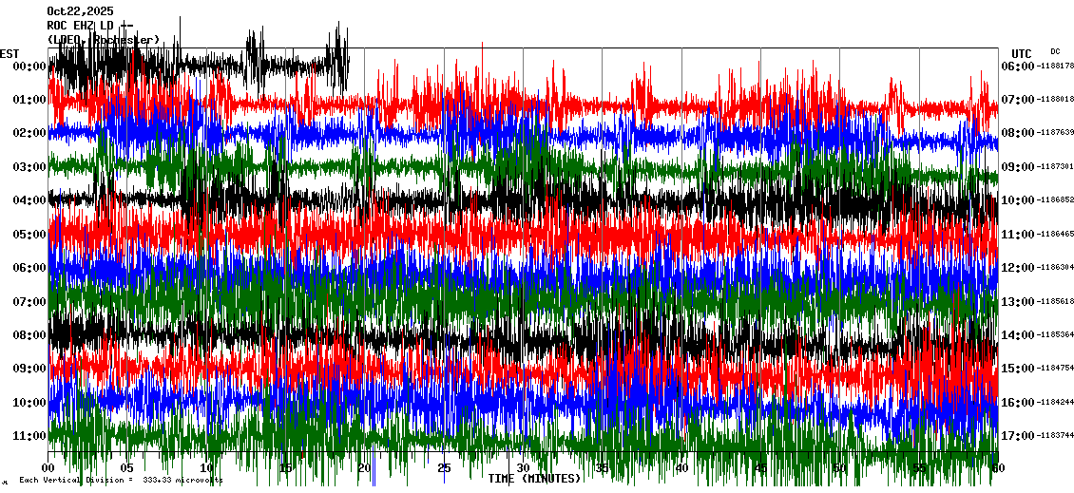The image size is (1074, 493).
Task: Select the EST-side 06:00 row label
Action: (29, 268)
